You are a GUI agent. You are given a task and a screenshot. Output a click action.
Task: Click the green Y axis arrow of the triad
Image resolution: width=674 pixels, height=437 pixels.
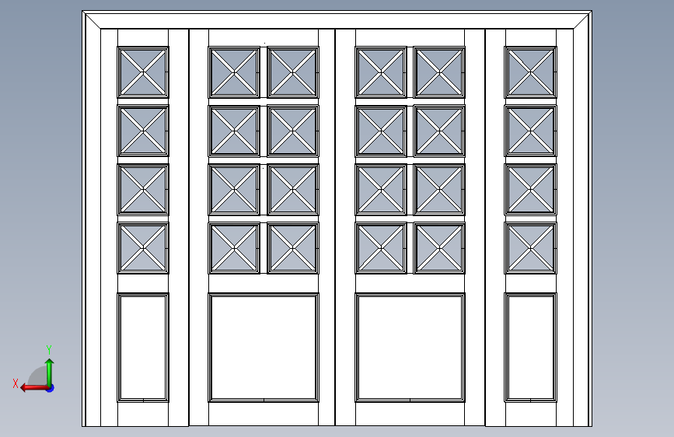[x=50, y=372]
